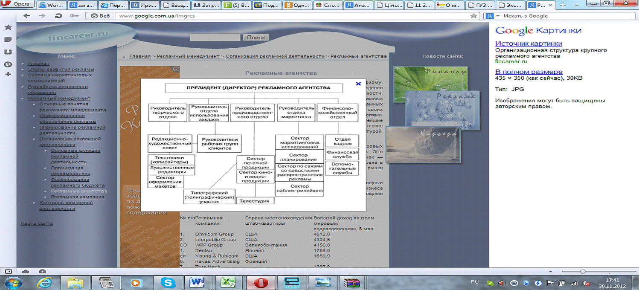Open a new tab with plus button

(563, 5)
